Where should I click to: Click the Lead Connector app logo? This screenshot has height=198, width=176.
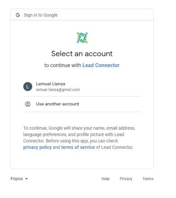[82, 38]
